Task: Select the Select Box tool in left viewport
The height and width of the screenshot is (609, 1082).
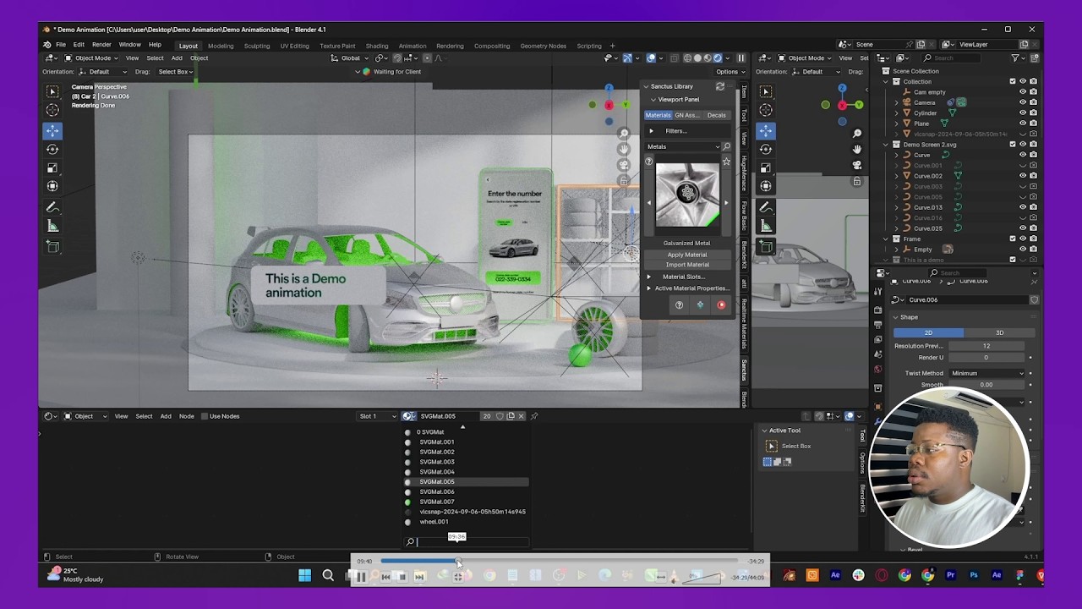Action: [x=52, y=91]
